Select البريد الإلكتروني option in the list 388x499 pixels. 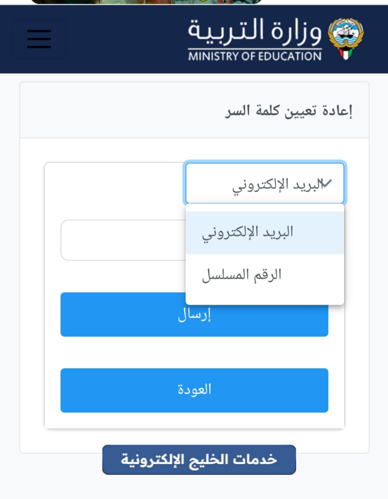[265, 232]
